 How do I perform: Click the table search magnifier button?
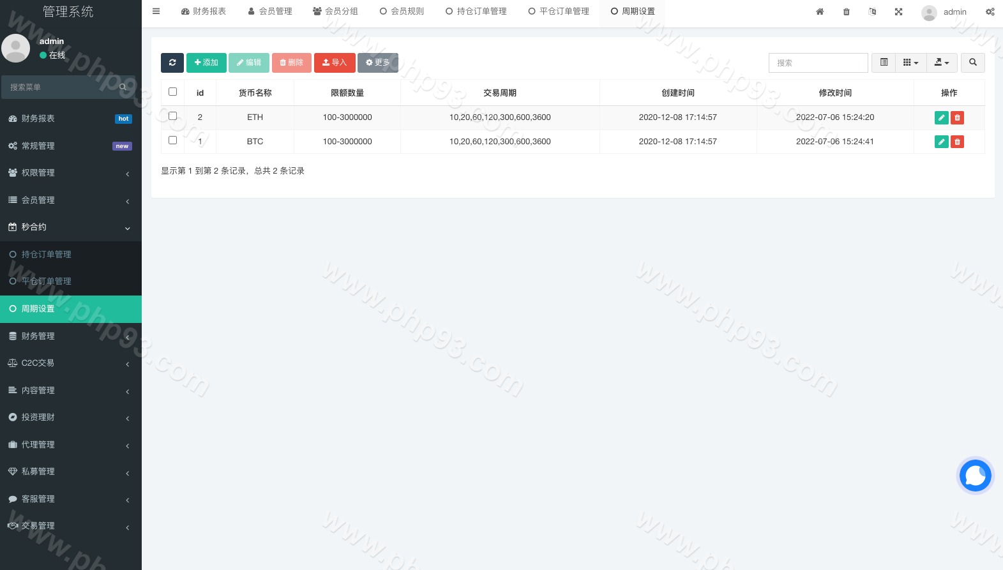(972, 63)
